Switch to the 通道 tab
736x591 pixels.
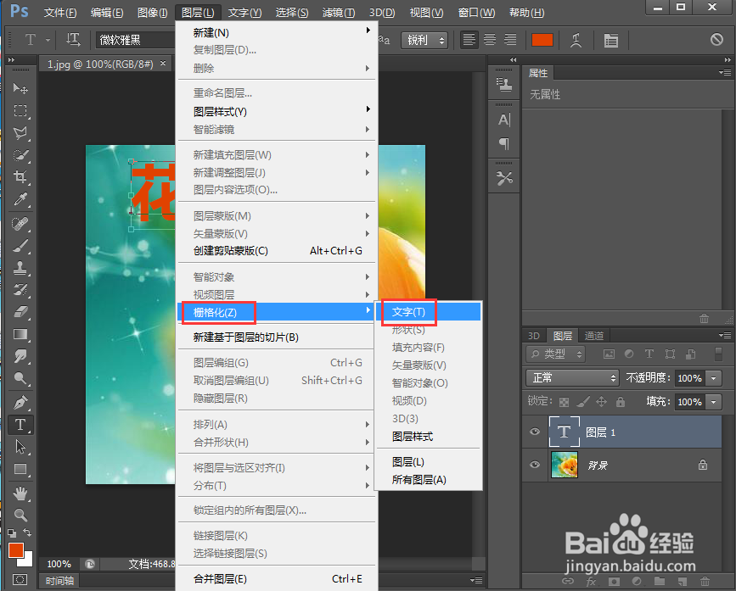pos(593,336)
